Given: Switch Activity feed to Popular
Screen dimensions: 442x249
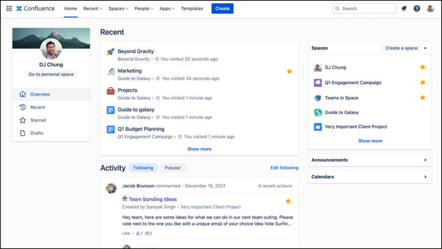Looking at the screenshot, I should coord(173,168).
